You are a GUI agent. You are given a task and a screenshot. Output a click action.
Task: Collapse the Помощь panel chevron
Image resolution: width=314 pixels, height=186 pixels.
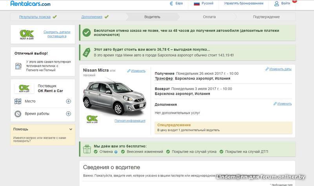pyautogui.click(x=71, y=129)
